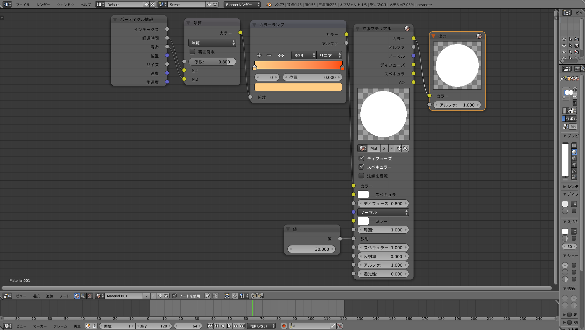Collapse the 値 node
The width and height of the screenshot is (585, 330).
point(288,229)
